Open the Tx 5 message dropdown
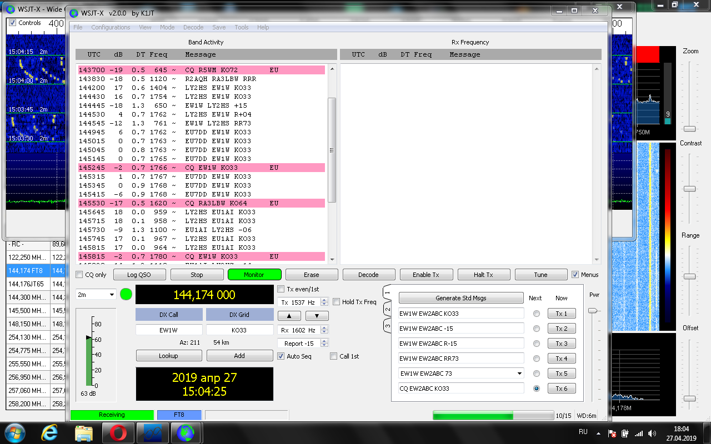 point(519,374)
